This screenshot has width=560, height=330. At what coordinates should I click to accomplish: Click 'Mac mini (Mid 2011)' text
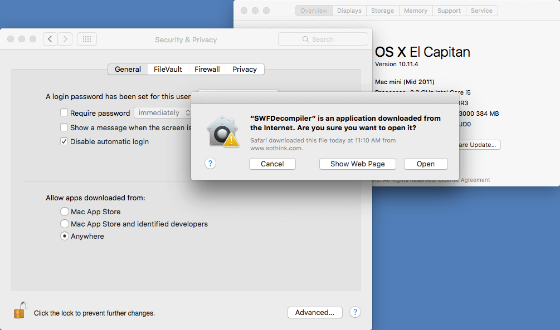point(405,82)
